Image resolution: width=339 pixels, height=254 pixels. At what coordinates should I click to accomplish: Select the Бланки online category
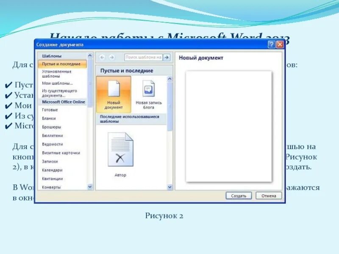tap(49, 119)
